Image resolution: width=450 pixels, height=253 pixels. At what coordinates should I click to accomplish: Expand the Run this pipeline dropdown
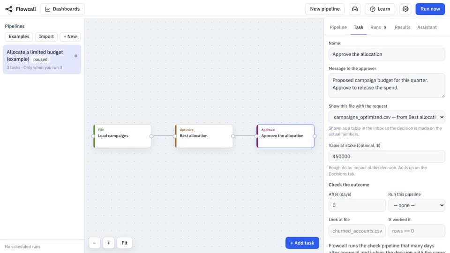tap(417, 205)
